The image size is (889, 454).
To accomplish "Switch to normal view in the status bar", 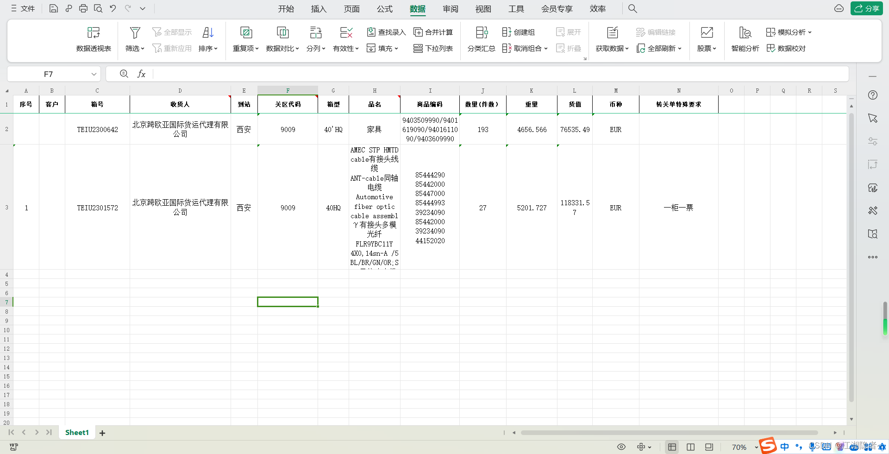I will pos(672,447).
